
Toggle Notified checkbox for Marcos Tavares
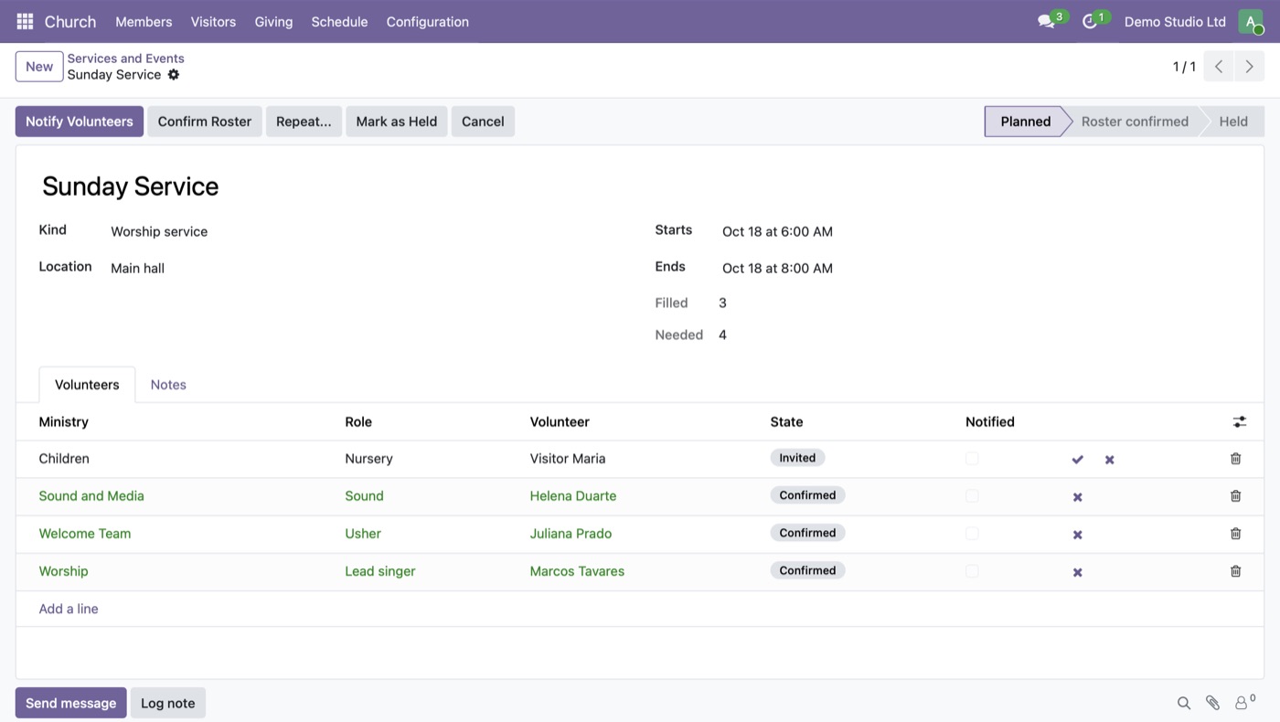point(972,571)
